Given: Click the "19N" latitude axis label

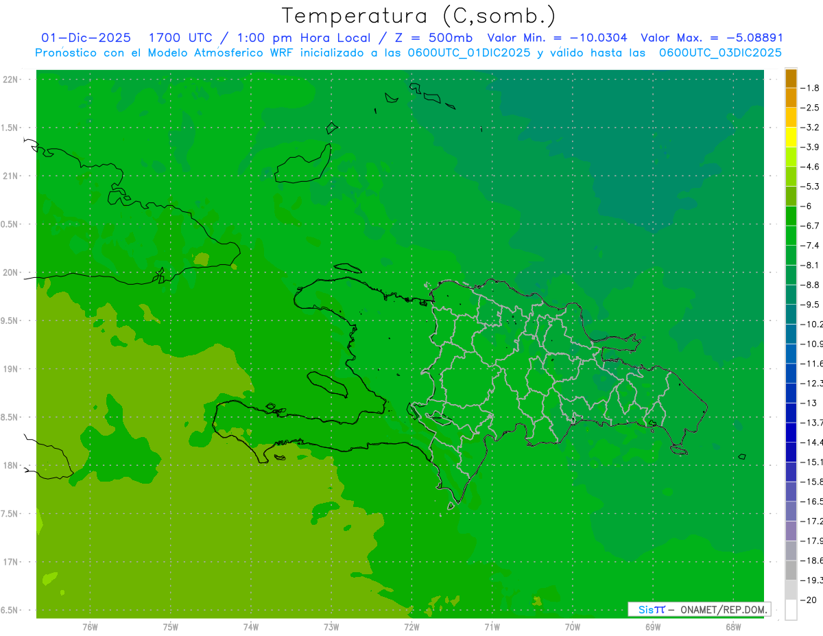Looking at the screenshot, I should (x=12, y=369).
